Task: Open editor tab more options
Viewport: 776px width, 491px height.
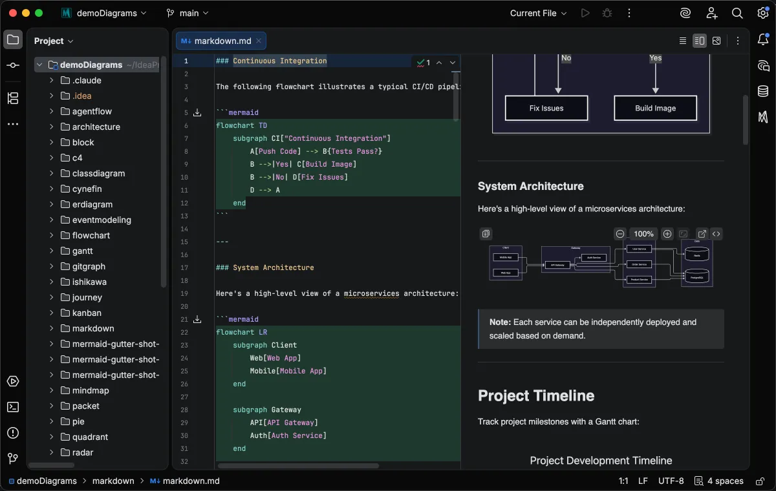Action: tap(738, 41)
